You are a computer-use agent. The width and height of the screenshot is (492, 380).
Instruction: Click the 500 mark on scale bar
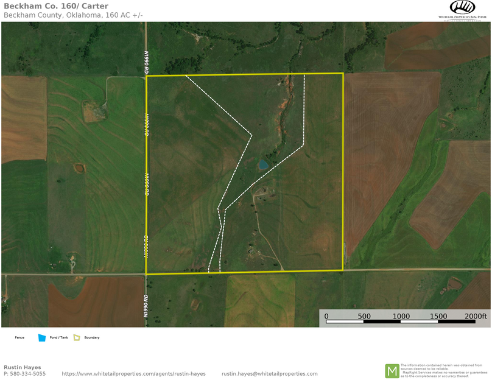(364, 317)
